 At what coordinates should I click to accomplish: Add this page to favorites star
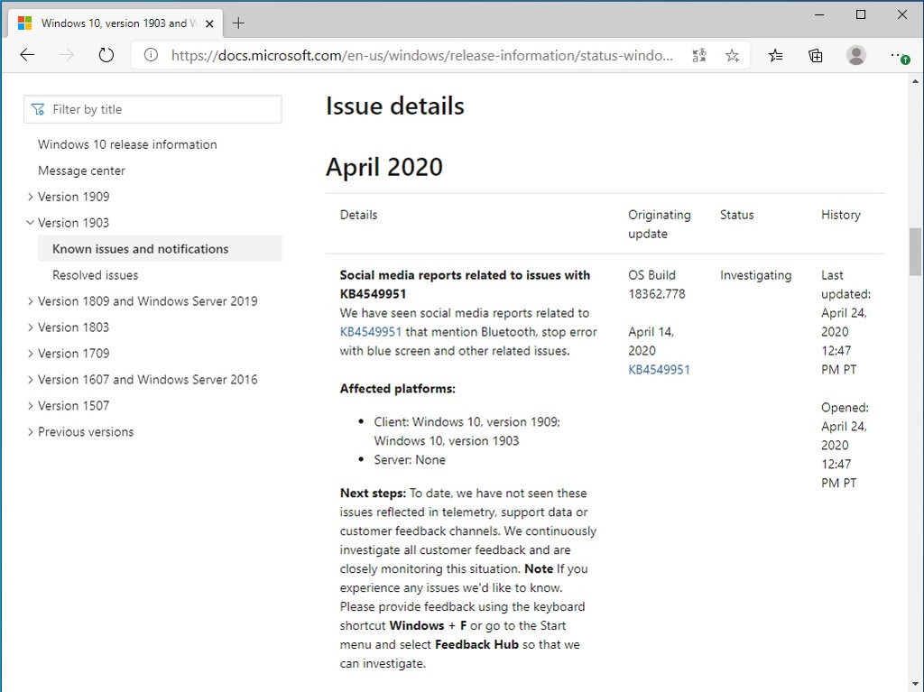coord(732,55)
